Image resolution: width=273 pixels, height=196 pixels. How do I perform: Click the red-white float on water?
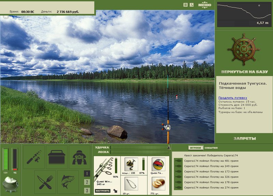[x=177, y=97]
